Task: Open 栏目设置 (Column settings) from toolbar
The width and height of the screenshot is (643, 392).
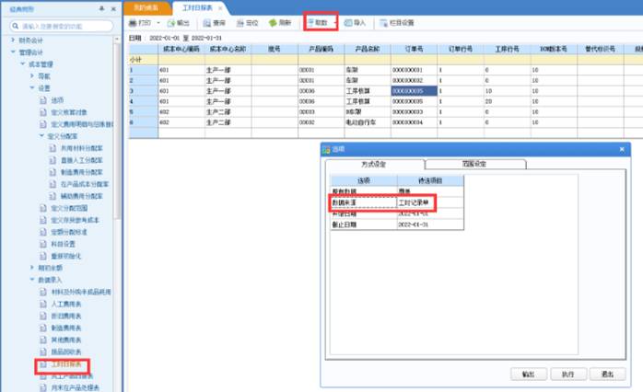Action: tap(396, 21)
